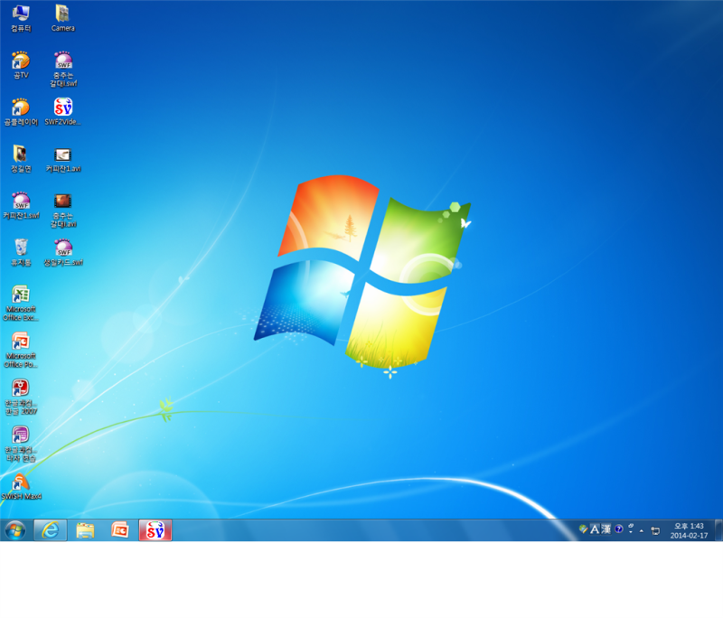Select the SWiSH Max4 desktop shortcut
Screen dimensions: 723x618
[21, 487]
